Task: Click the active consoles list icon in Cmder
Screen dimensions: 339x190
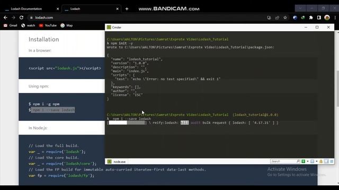Action: click(312, 161)
